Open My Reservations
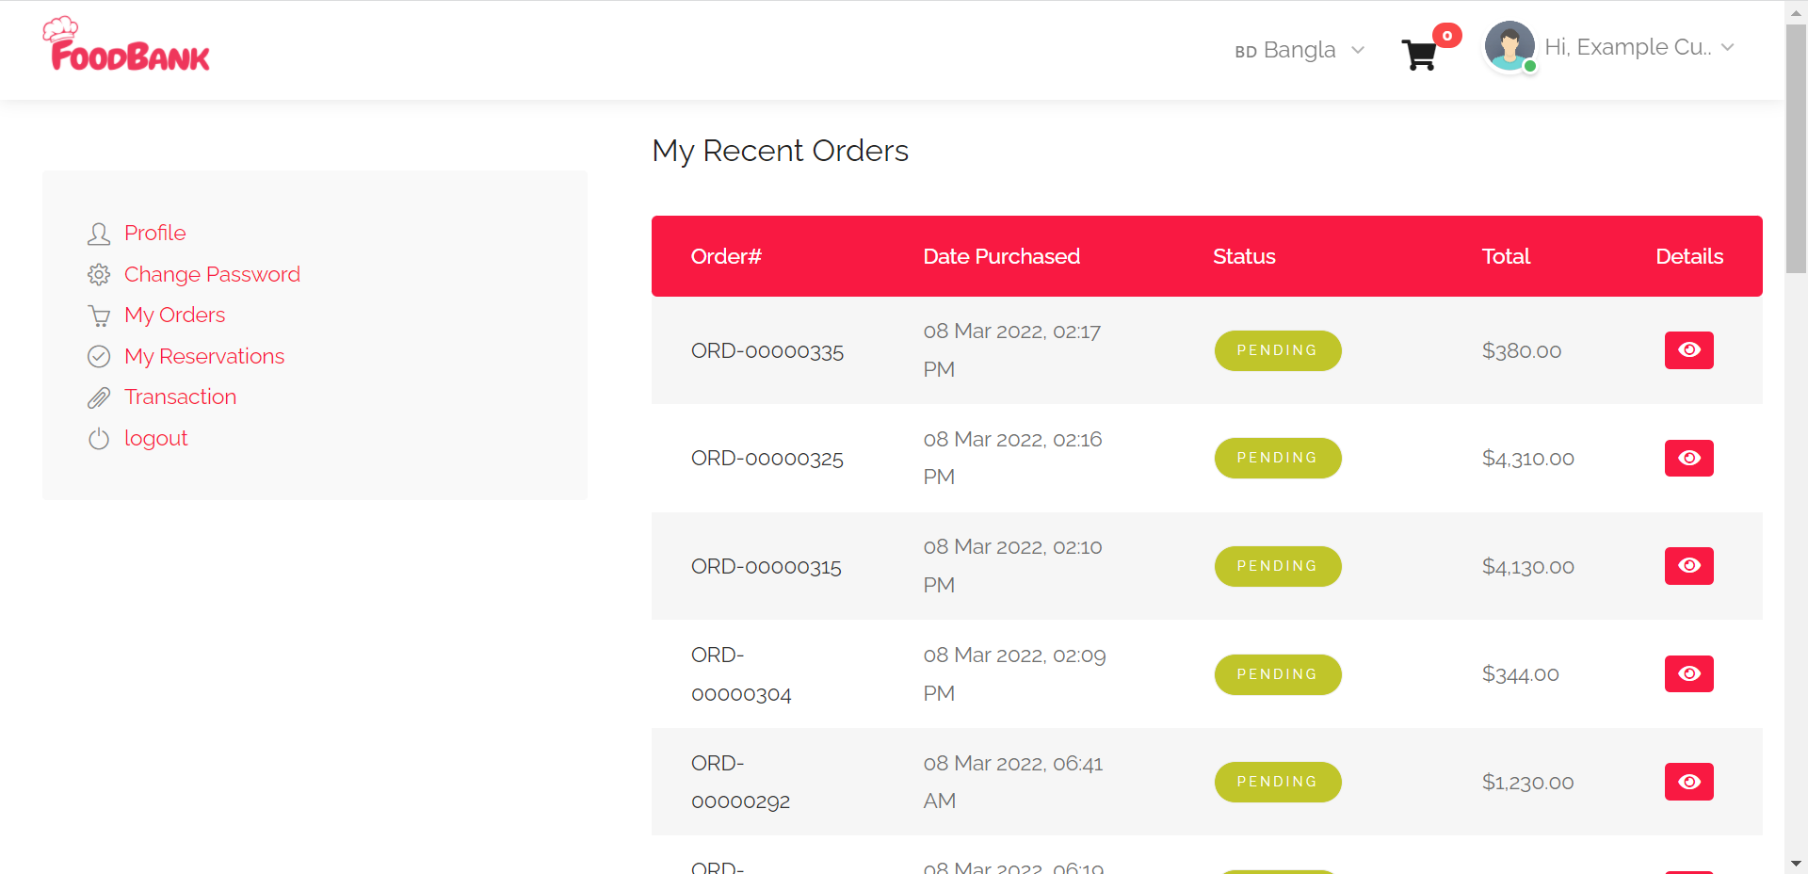Viewport: 1808px width, 874px height. pos(204,356)
